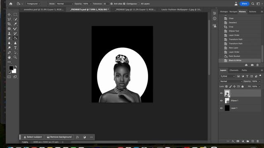Reset default foreground and background colors
264x148 pixels.
pos(9,72)
